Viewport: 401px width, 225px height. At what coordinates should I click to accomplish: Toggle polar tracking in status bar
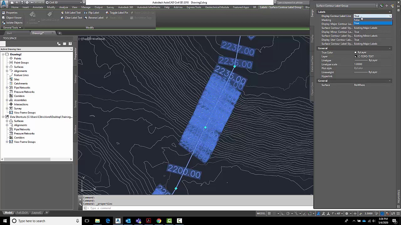coord(288,213)
